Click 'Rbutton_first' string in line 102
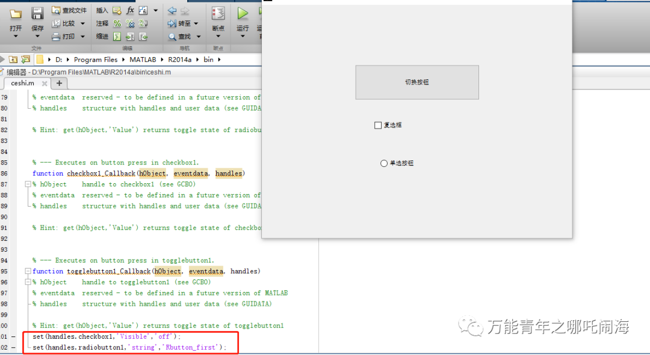Image resolution: width=650 pixels, height=355 pixels. tap(191, 347)
